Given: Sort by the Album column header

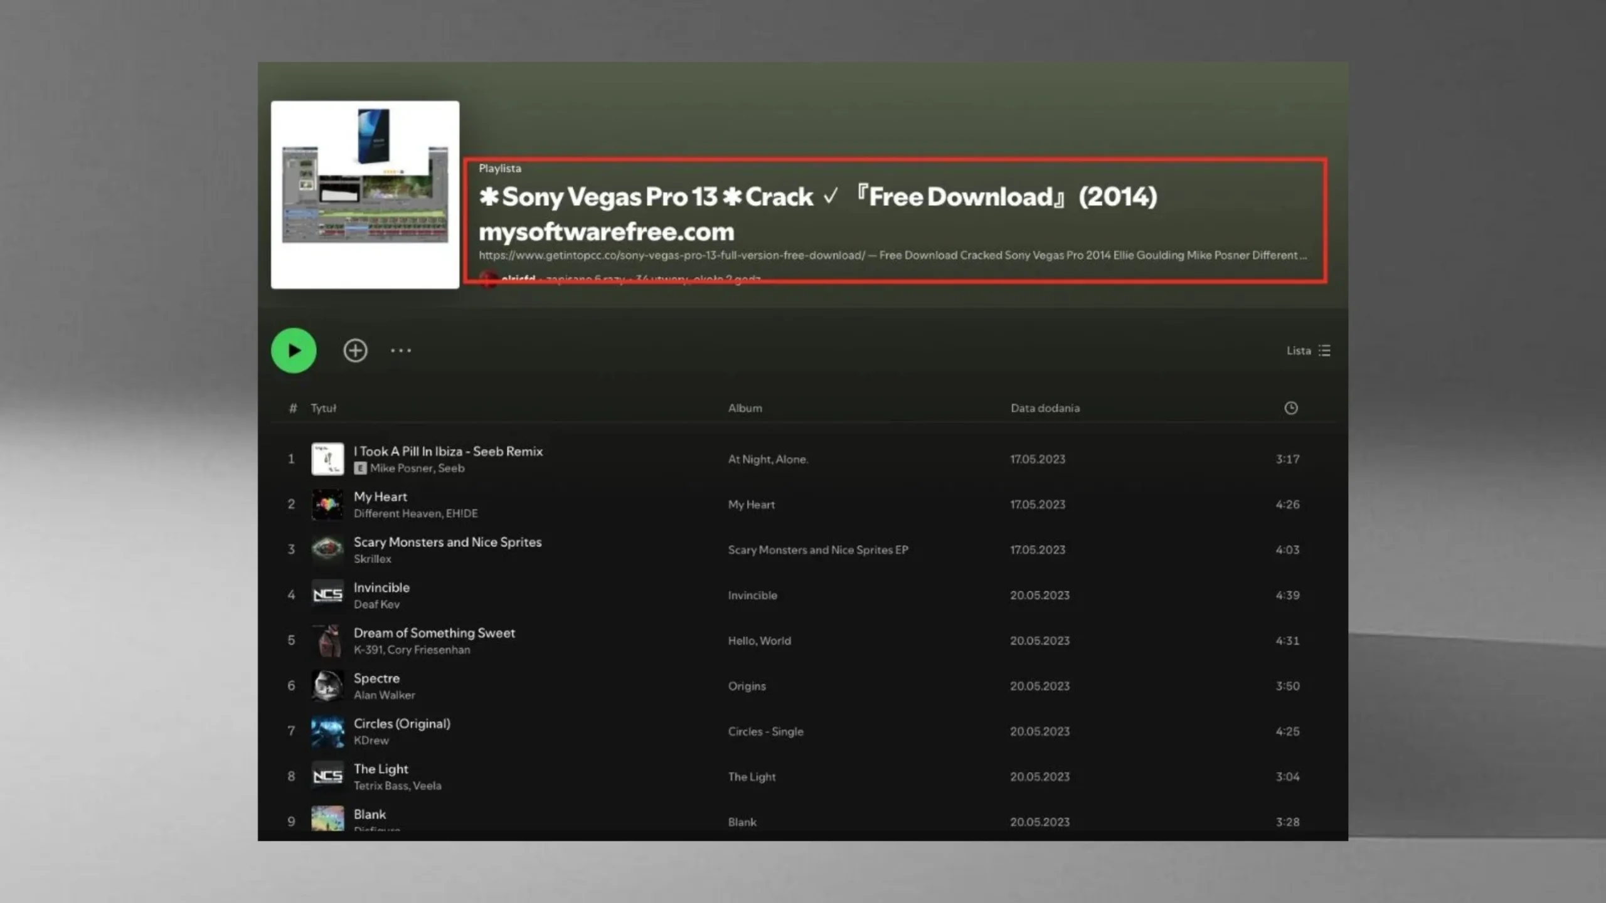Looking at the screenshot, I should click(745, 408).
